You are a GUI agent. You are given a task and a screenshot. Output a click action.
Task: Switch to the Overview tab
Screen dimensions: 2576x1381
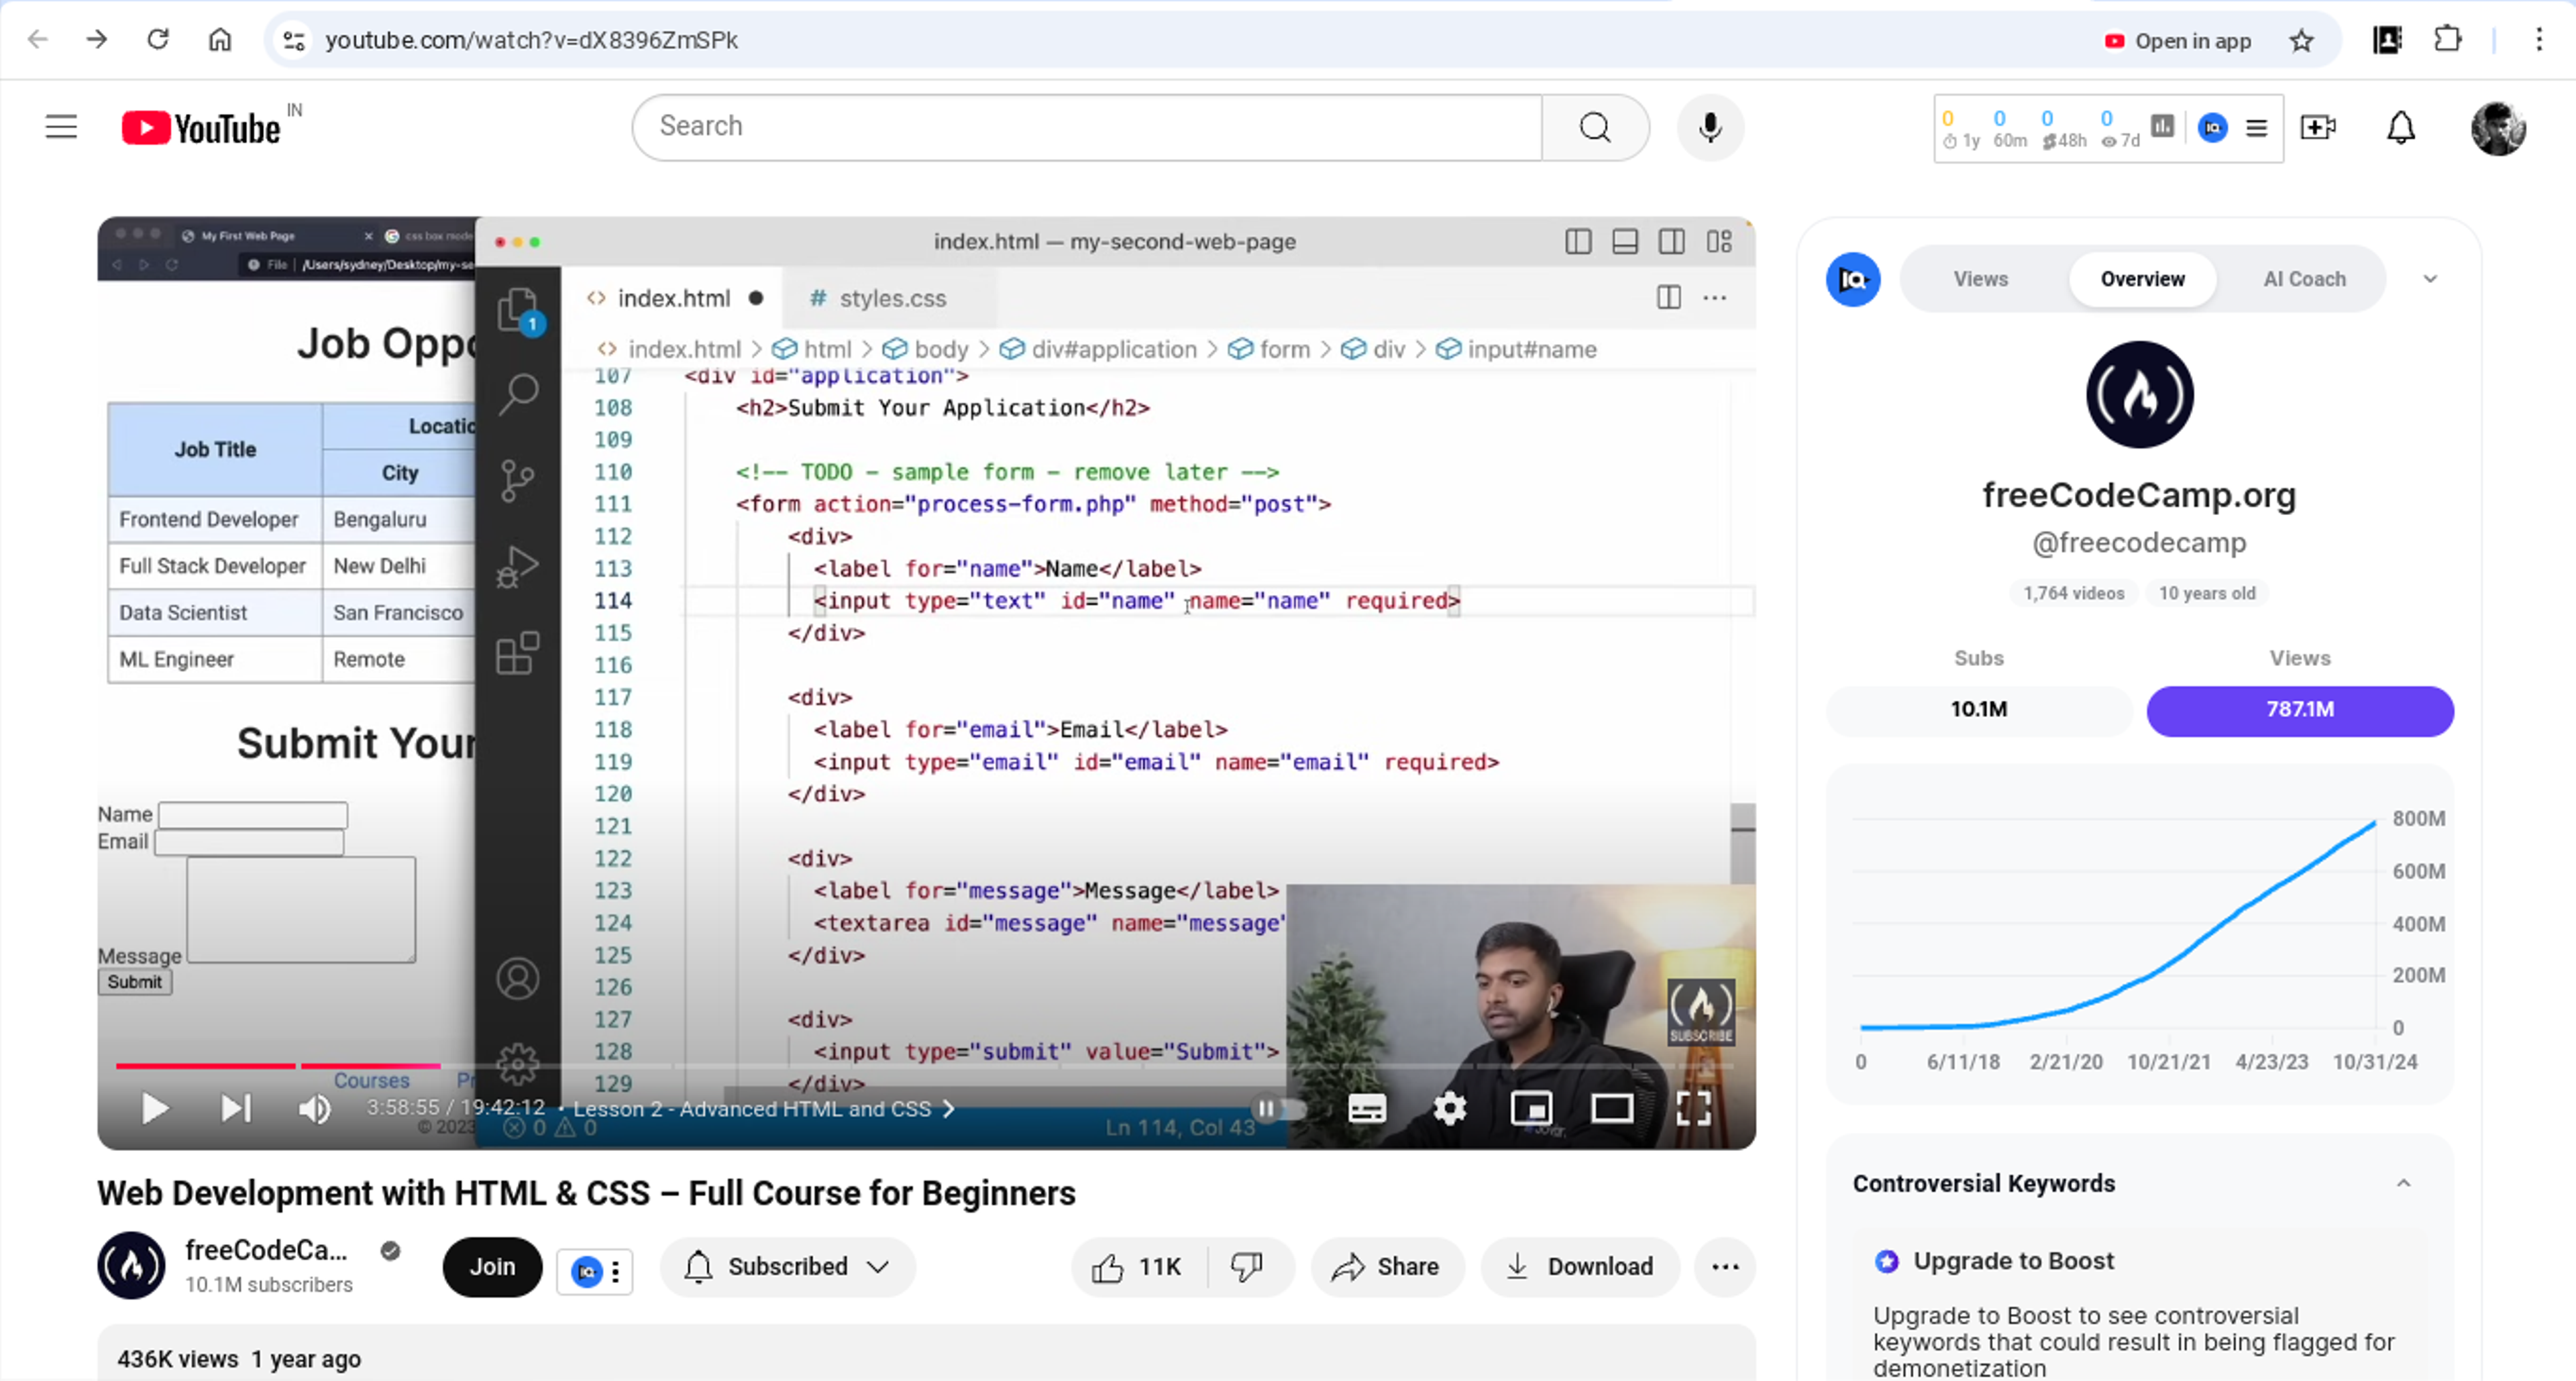click(2142, 279)
